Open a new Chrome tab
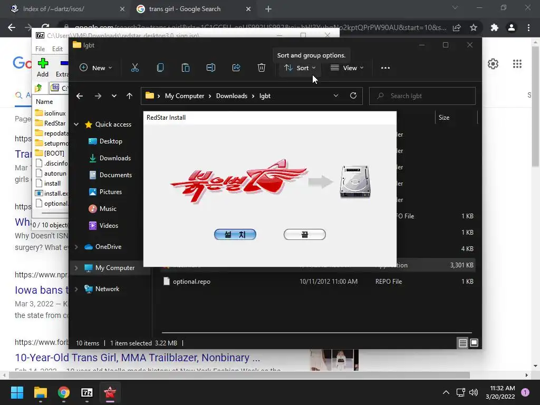 (x=268, y=9)
